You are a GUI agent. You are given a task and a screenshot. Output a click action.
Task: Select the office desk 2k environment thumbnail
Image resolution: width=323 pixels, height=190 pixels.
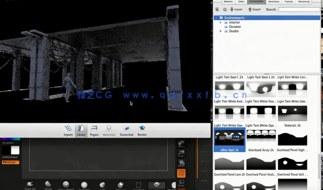[x=229, y=139]
